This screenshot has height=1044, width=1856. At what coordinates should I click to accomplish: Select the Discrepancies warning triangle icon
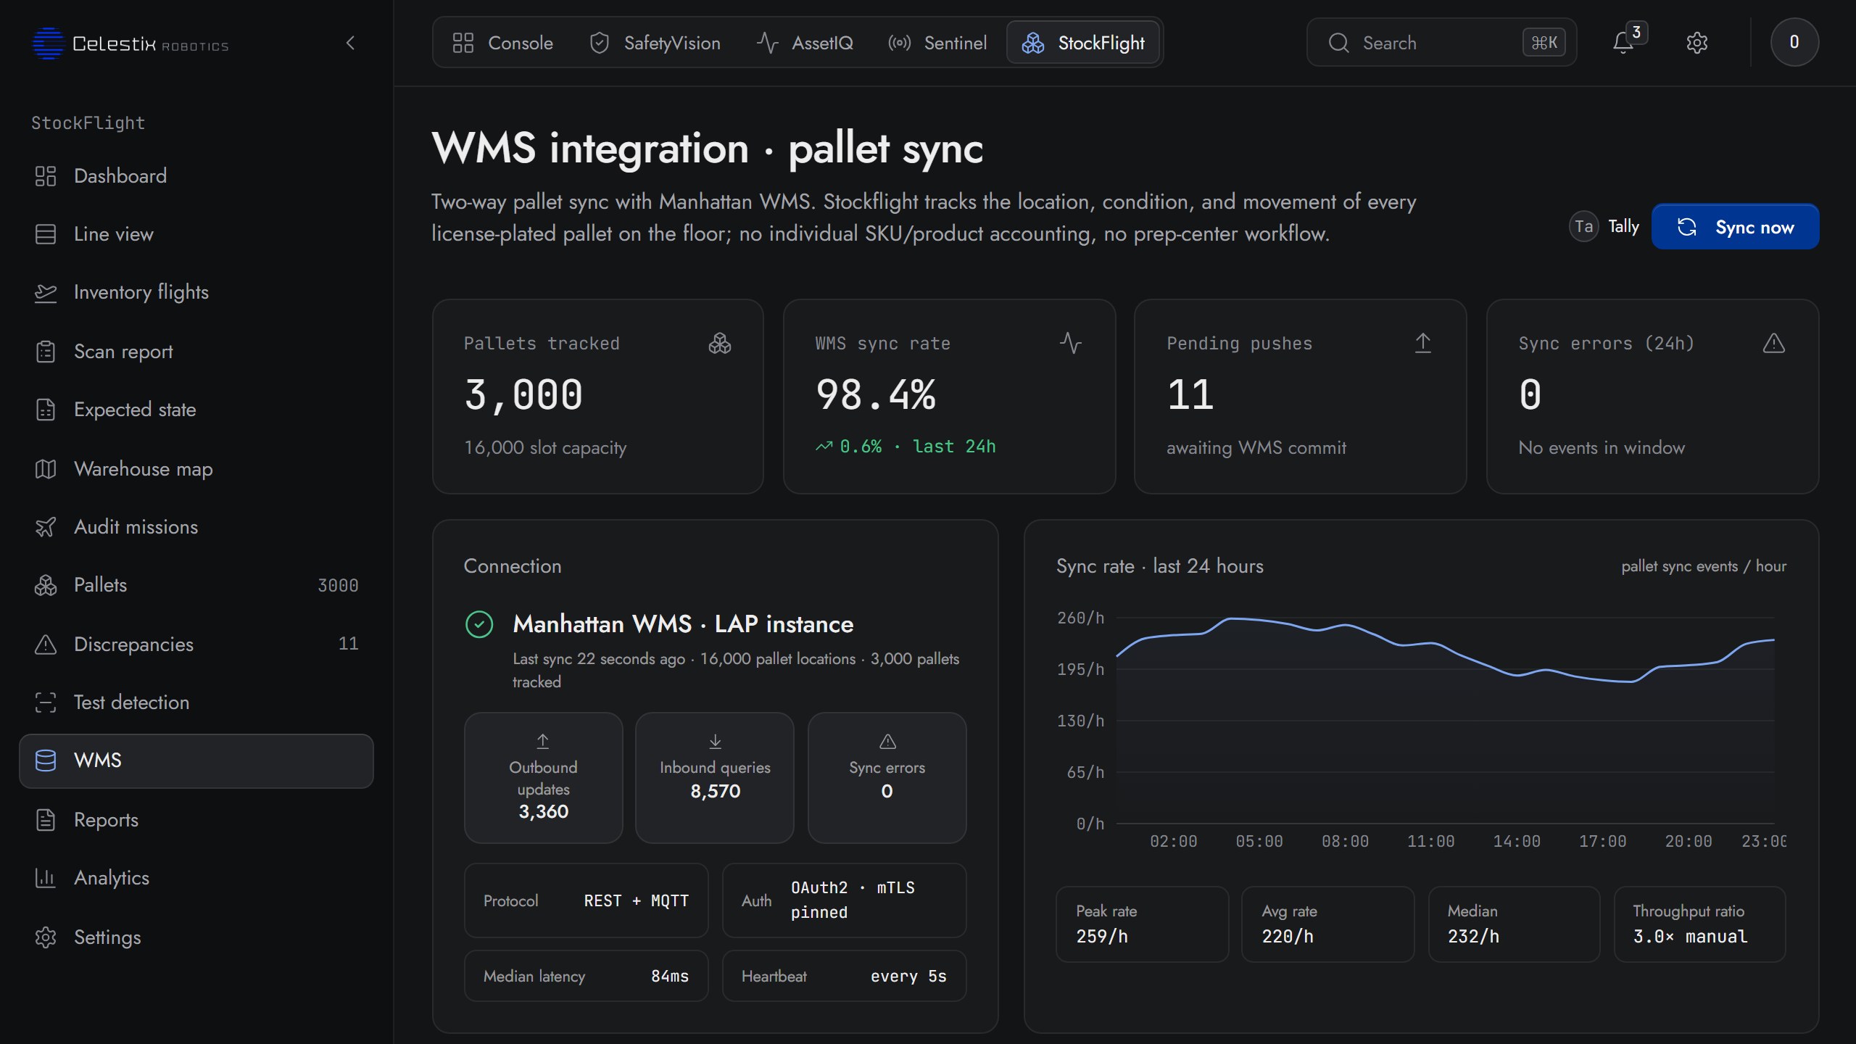coord(46,645)
